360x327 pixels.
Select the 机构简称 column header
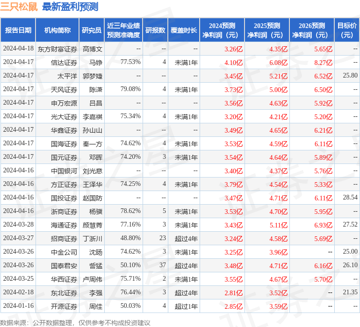click(58, 30)
